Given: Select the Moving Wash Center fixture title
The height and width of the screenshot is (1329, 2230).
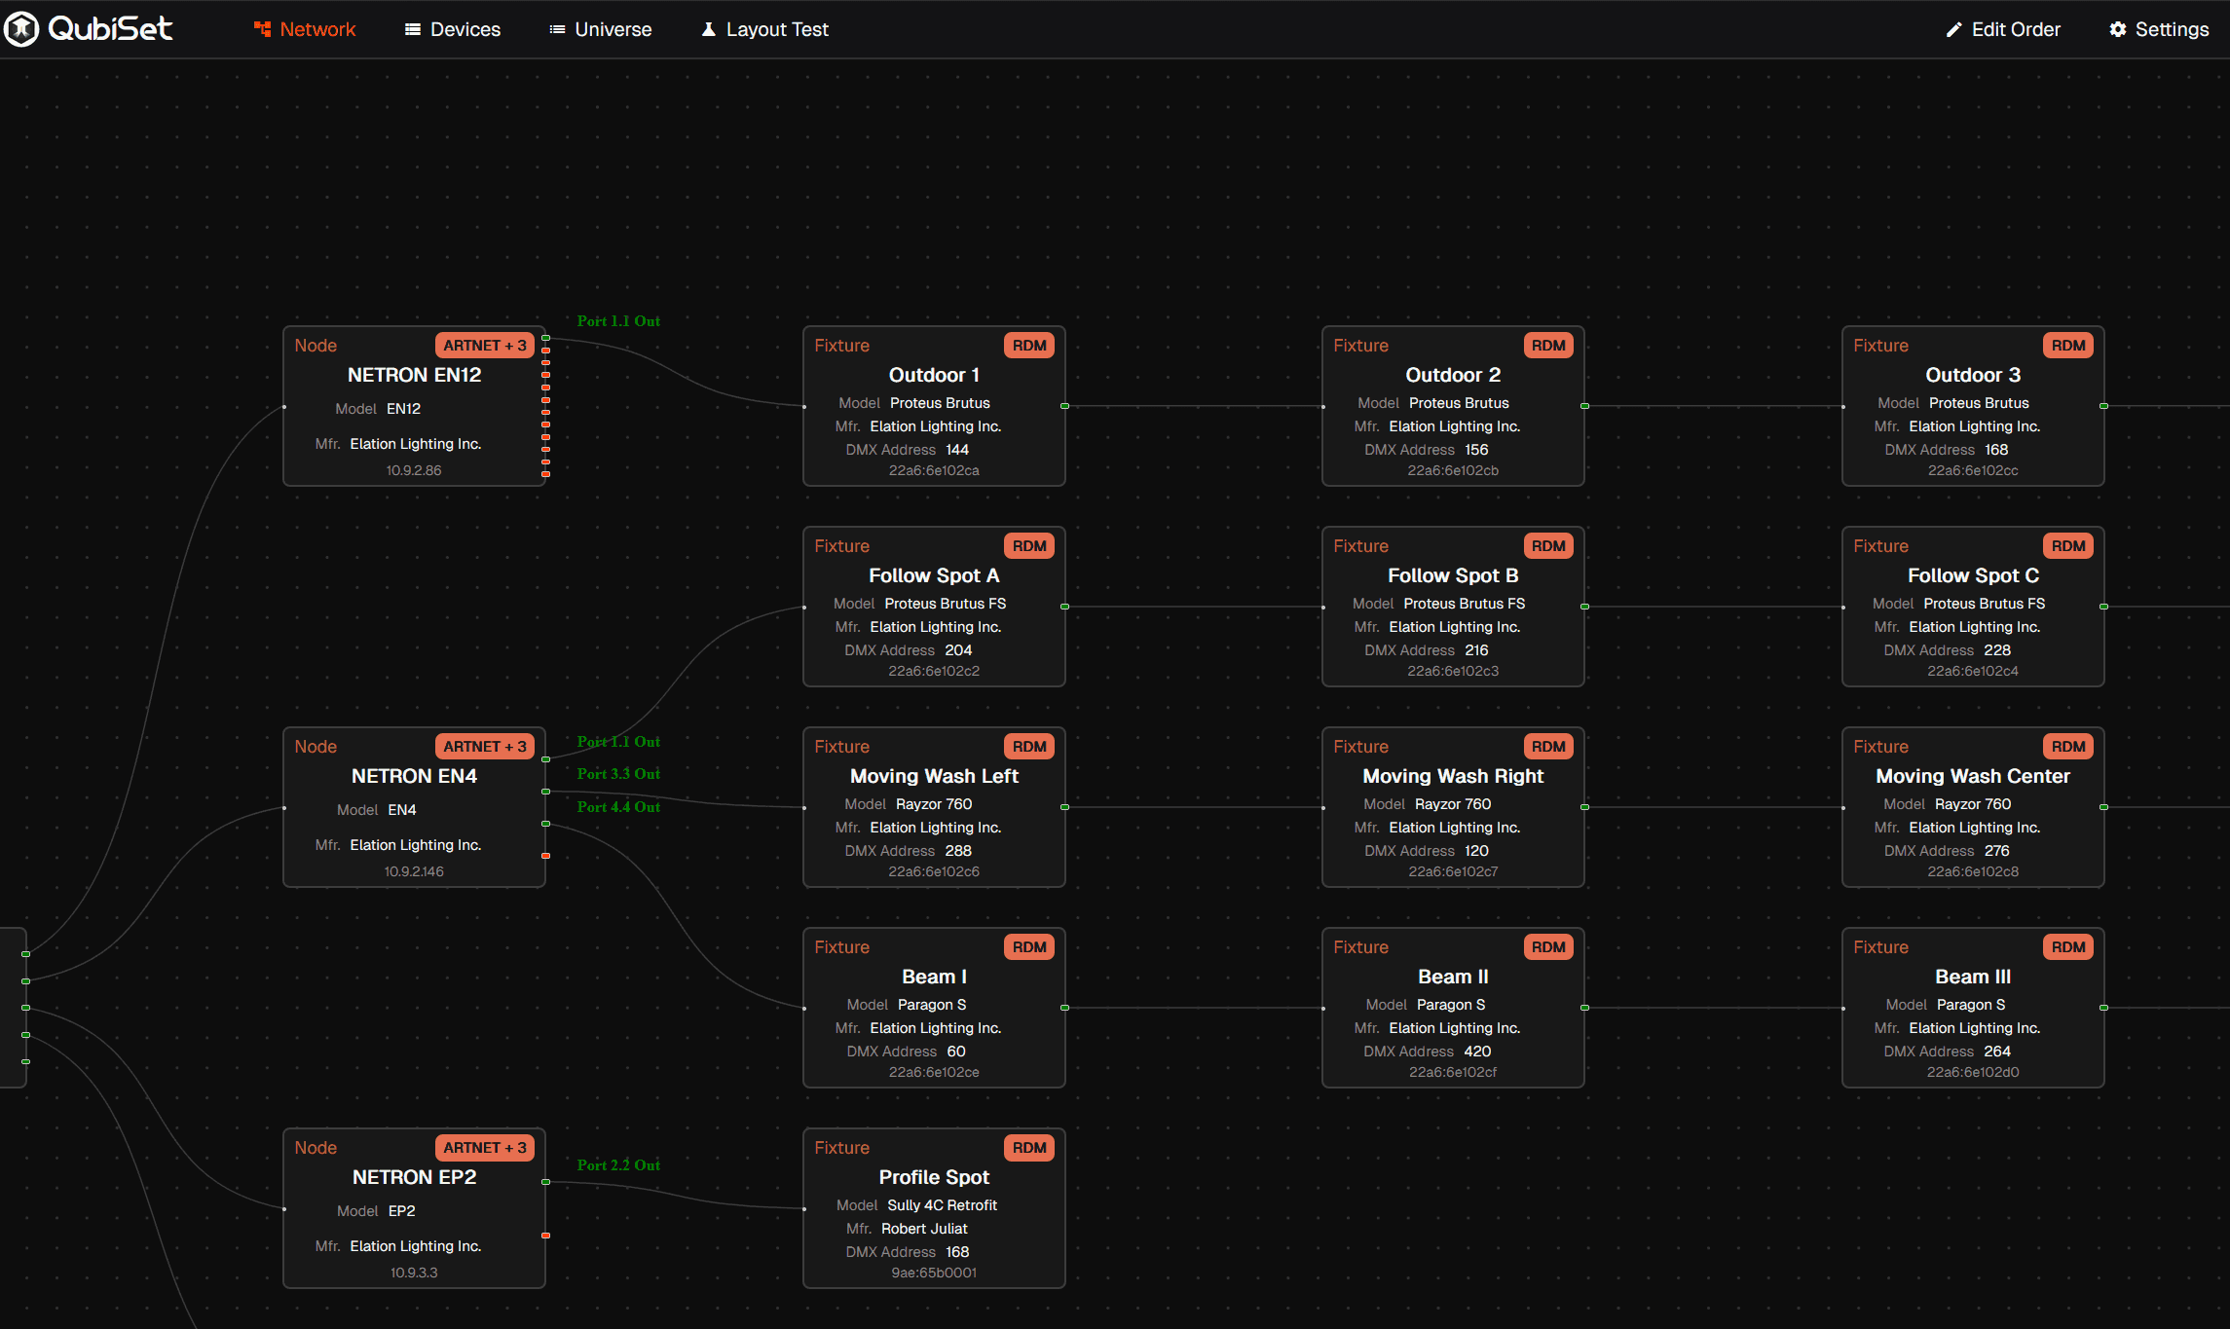Looking at the screenshot, I should coord(1973,776).
